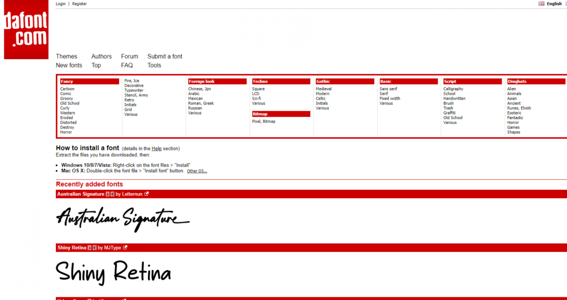Open the Fancy category header
This screenshot has width=567, height=300.
tap(89, 81)
